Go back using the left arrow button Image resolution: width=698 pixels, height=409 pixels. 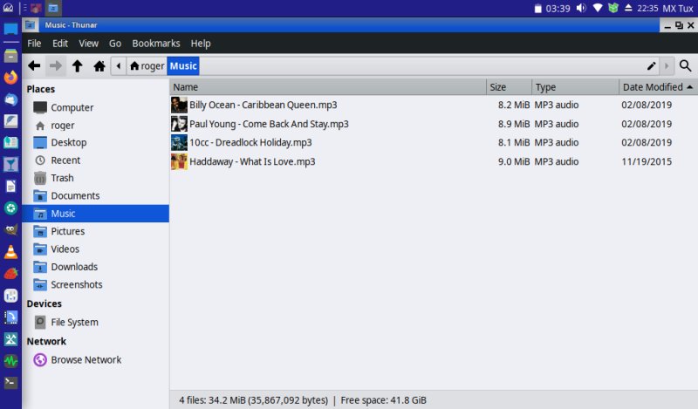(34, 66)
